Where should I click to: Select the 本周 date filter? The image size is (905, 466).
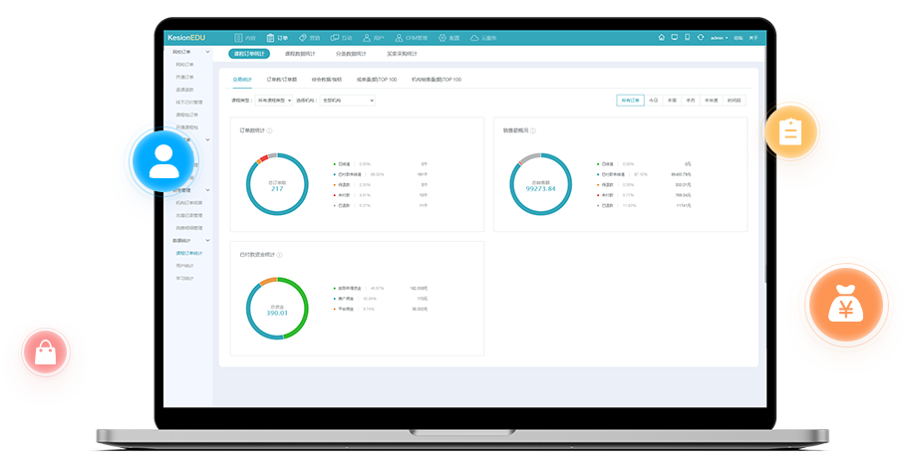click(x=672, y=100)
